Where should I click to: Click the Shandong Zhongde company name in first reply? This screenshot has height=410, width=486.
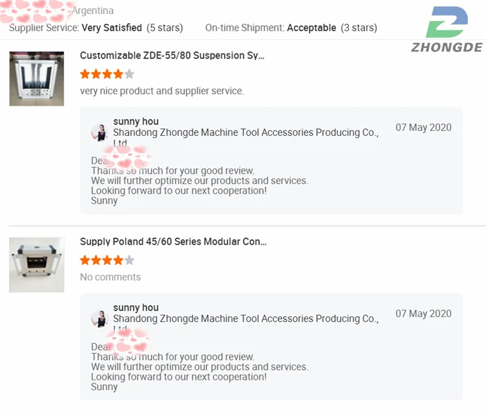(246, 132)
